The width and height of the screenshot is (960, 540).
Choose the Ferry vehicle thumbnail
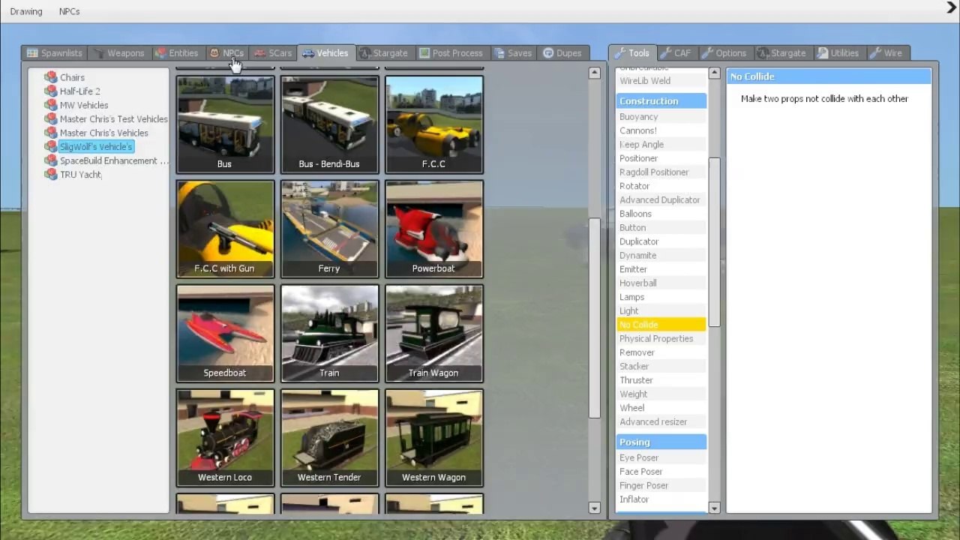[x=329, y=229]
